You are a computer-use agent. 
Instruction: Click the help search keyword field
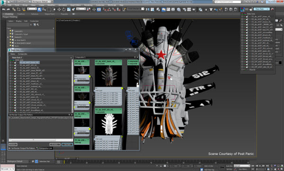pyautogui.click(x=228, y=1)
